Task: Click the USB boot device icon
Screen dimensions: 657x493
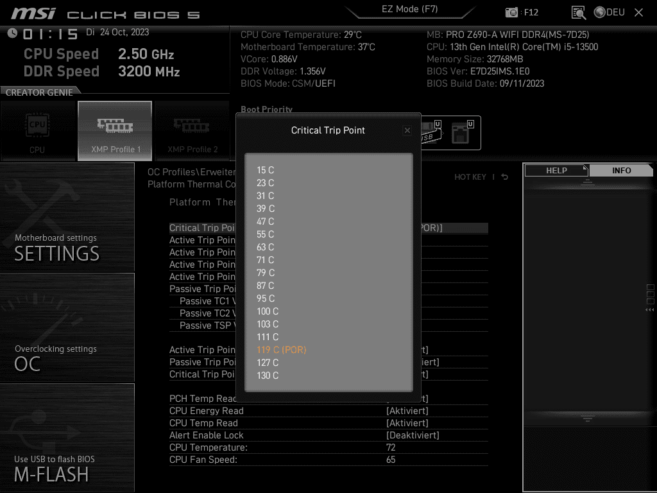Action: click(x=431, y=132)
